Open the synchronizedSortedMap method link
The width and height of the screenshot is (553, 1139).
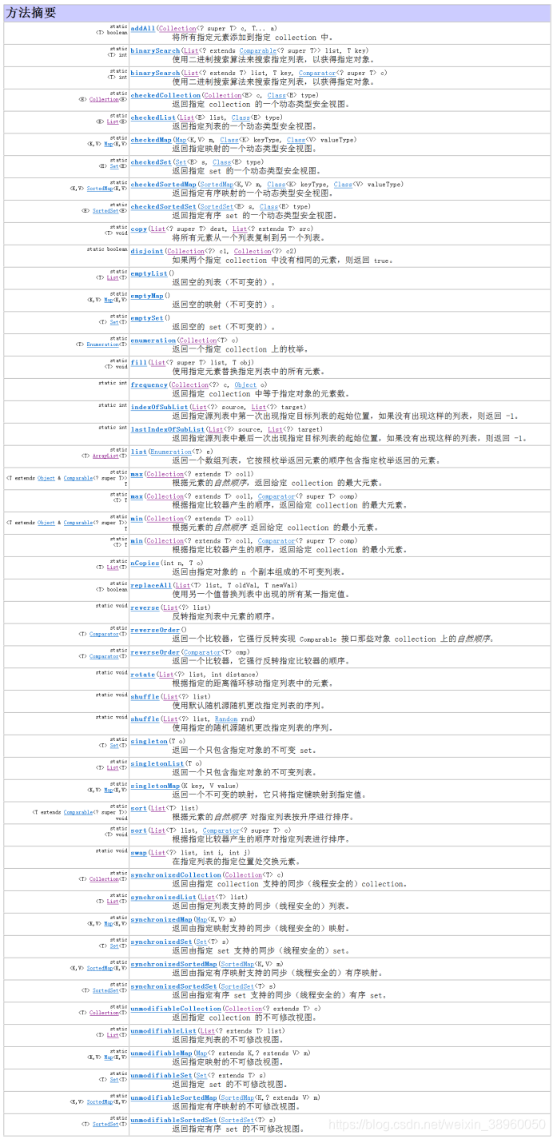coord(173,964)
